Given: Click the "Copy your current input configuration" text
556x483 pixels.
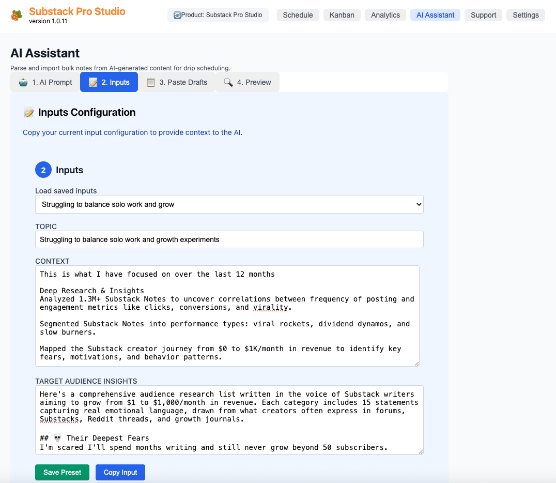Looking at the screenshot, I should point(133,132).
